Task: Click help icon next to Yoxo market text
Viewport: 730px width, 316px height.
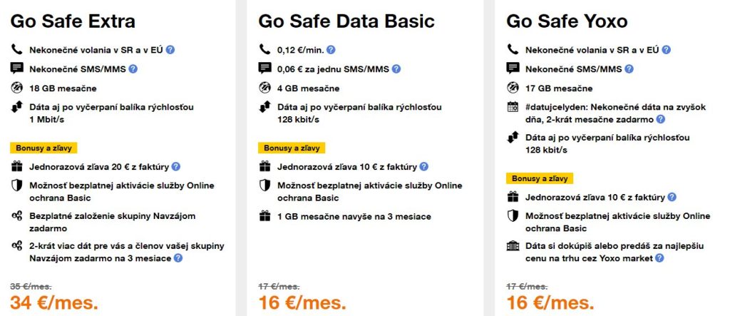Action: tap(659, 258)
